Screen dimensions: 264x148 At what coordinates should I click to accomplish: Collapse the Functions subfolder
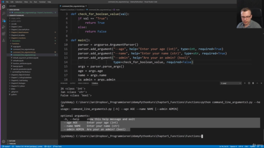pos(16,44)
